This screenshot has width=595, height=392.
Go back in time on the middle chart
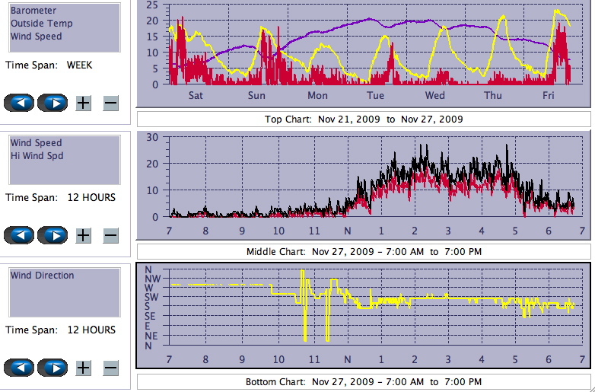pos(19,234)
